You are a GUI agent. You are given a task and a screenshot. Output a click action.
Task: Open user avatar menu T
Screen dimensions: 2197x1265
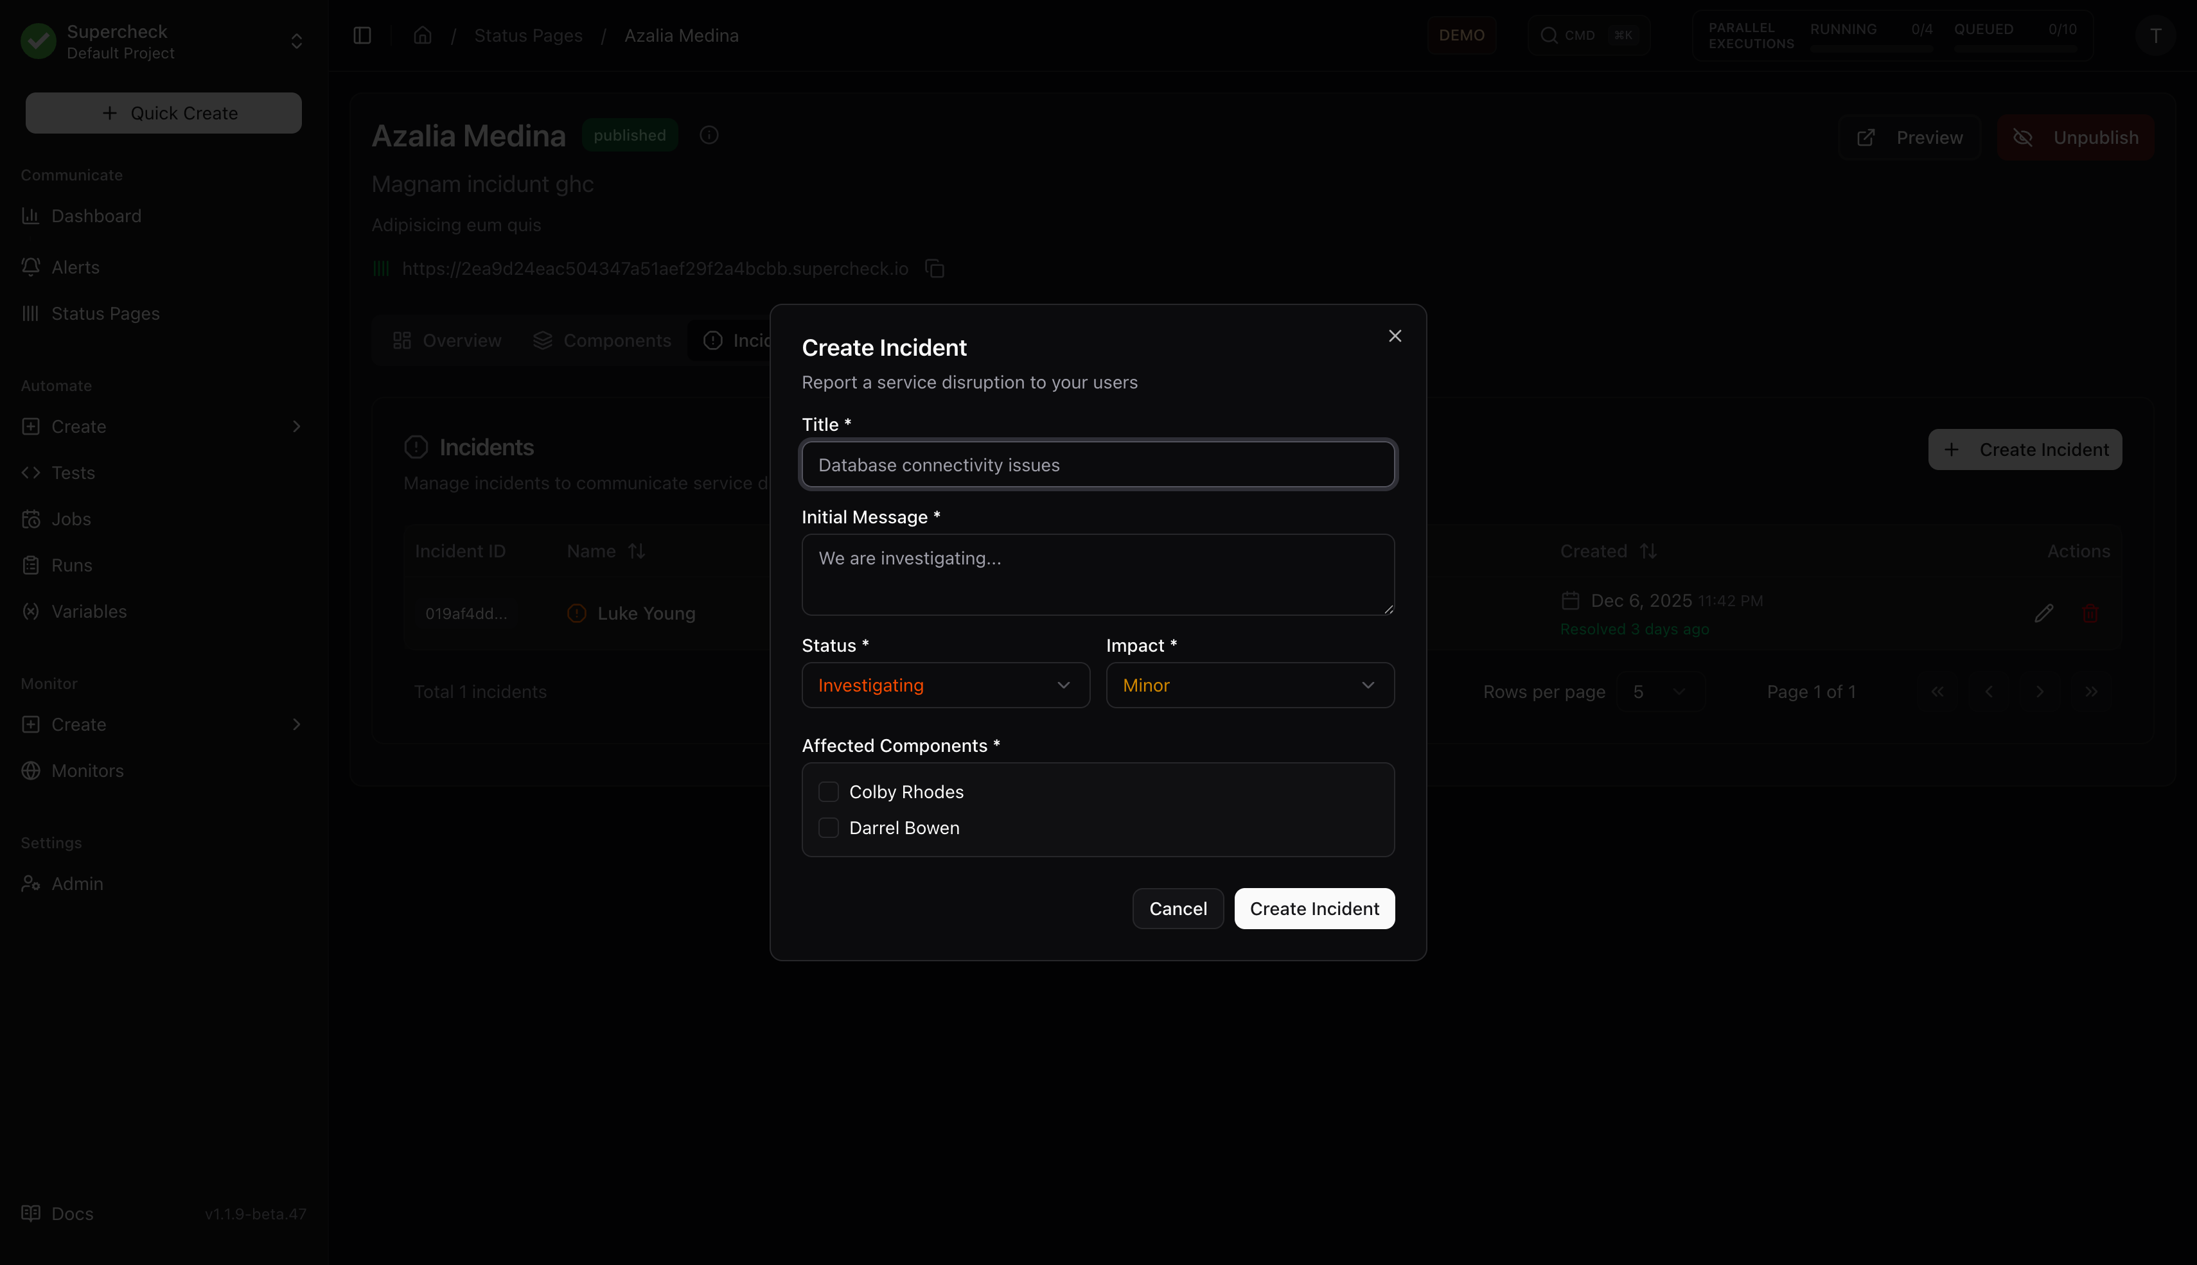coord(2155,35)
